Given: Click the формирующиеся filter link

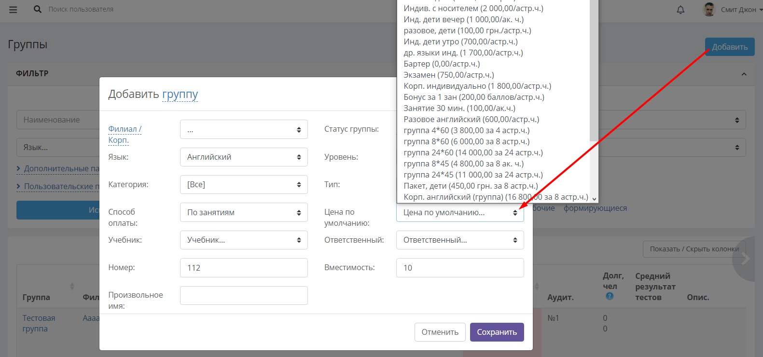Looking at the screenshot, I should coord(596,208).
